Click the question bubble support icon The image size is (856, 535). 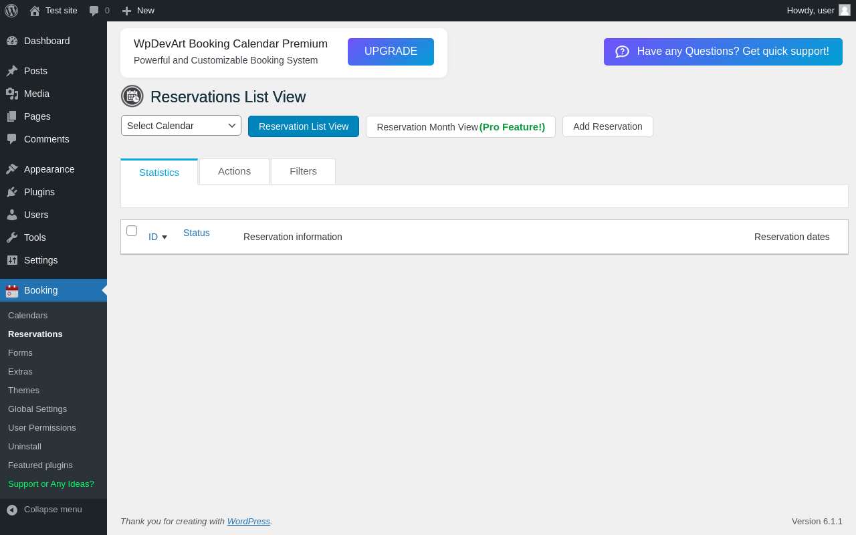[x=622, y=51]
